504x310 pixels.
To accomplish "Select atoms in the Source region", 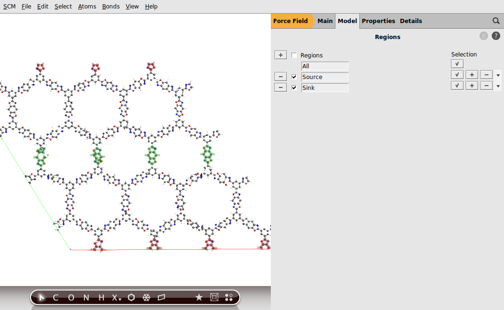I will pos(457,75).
